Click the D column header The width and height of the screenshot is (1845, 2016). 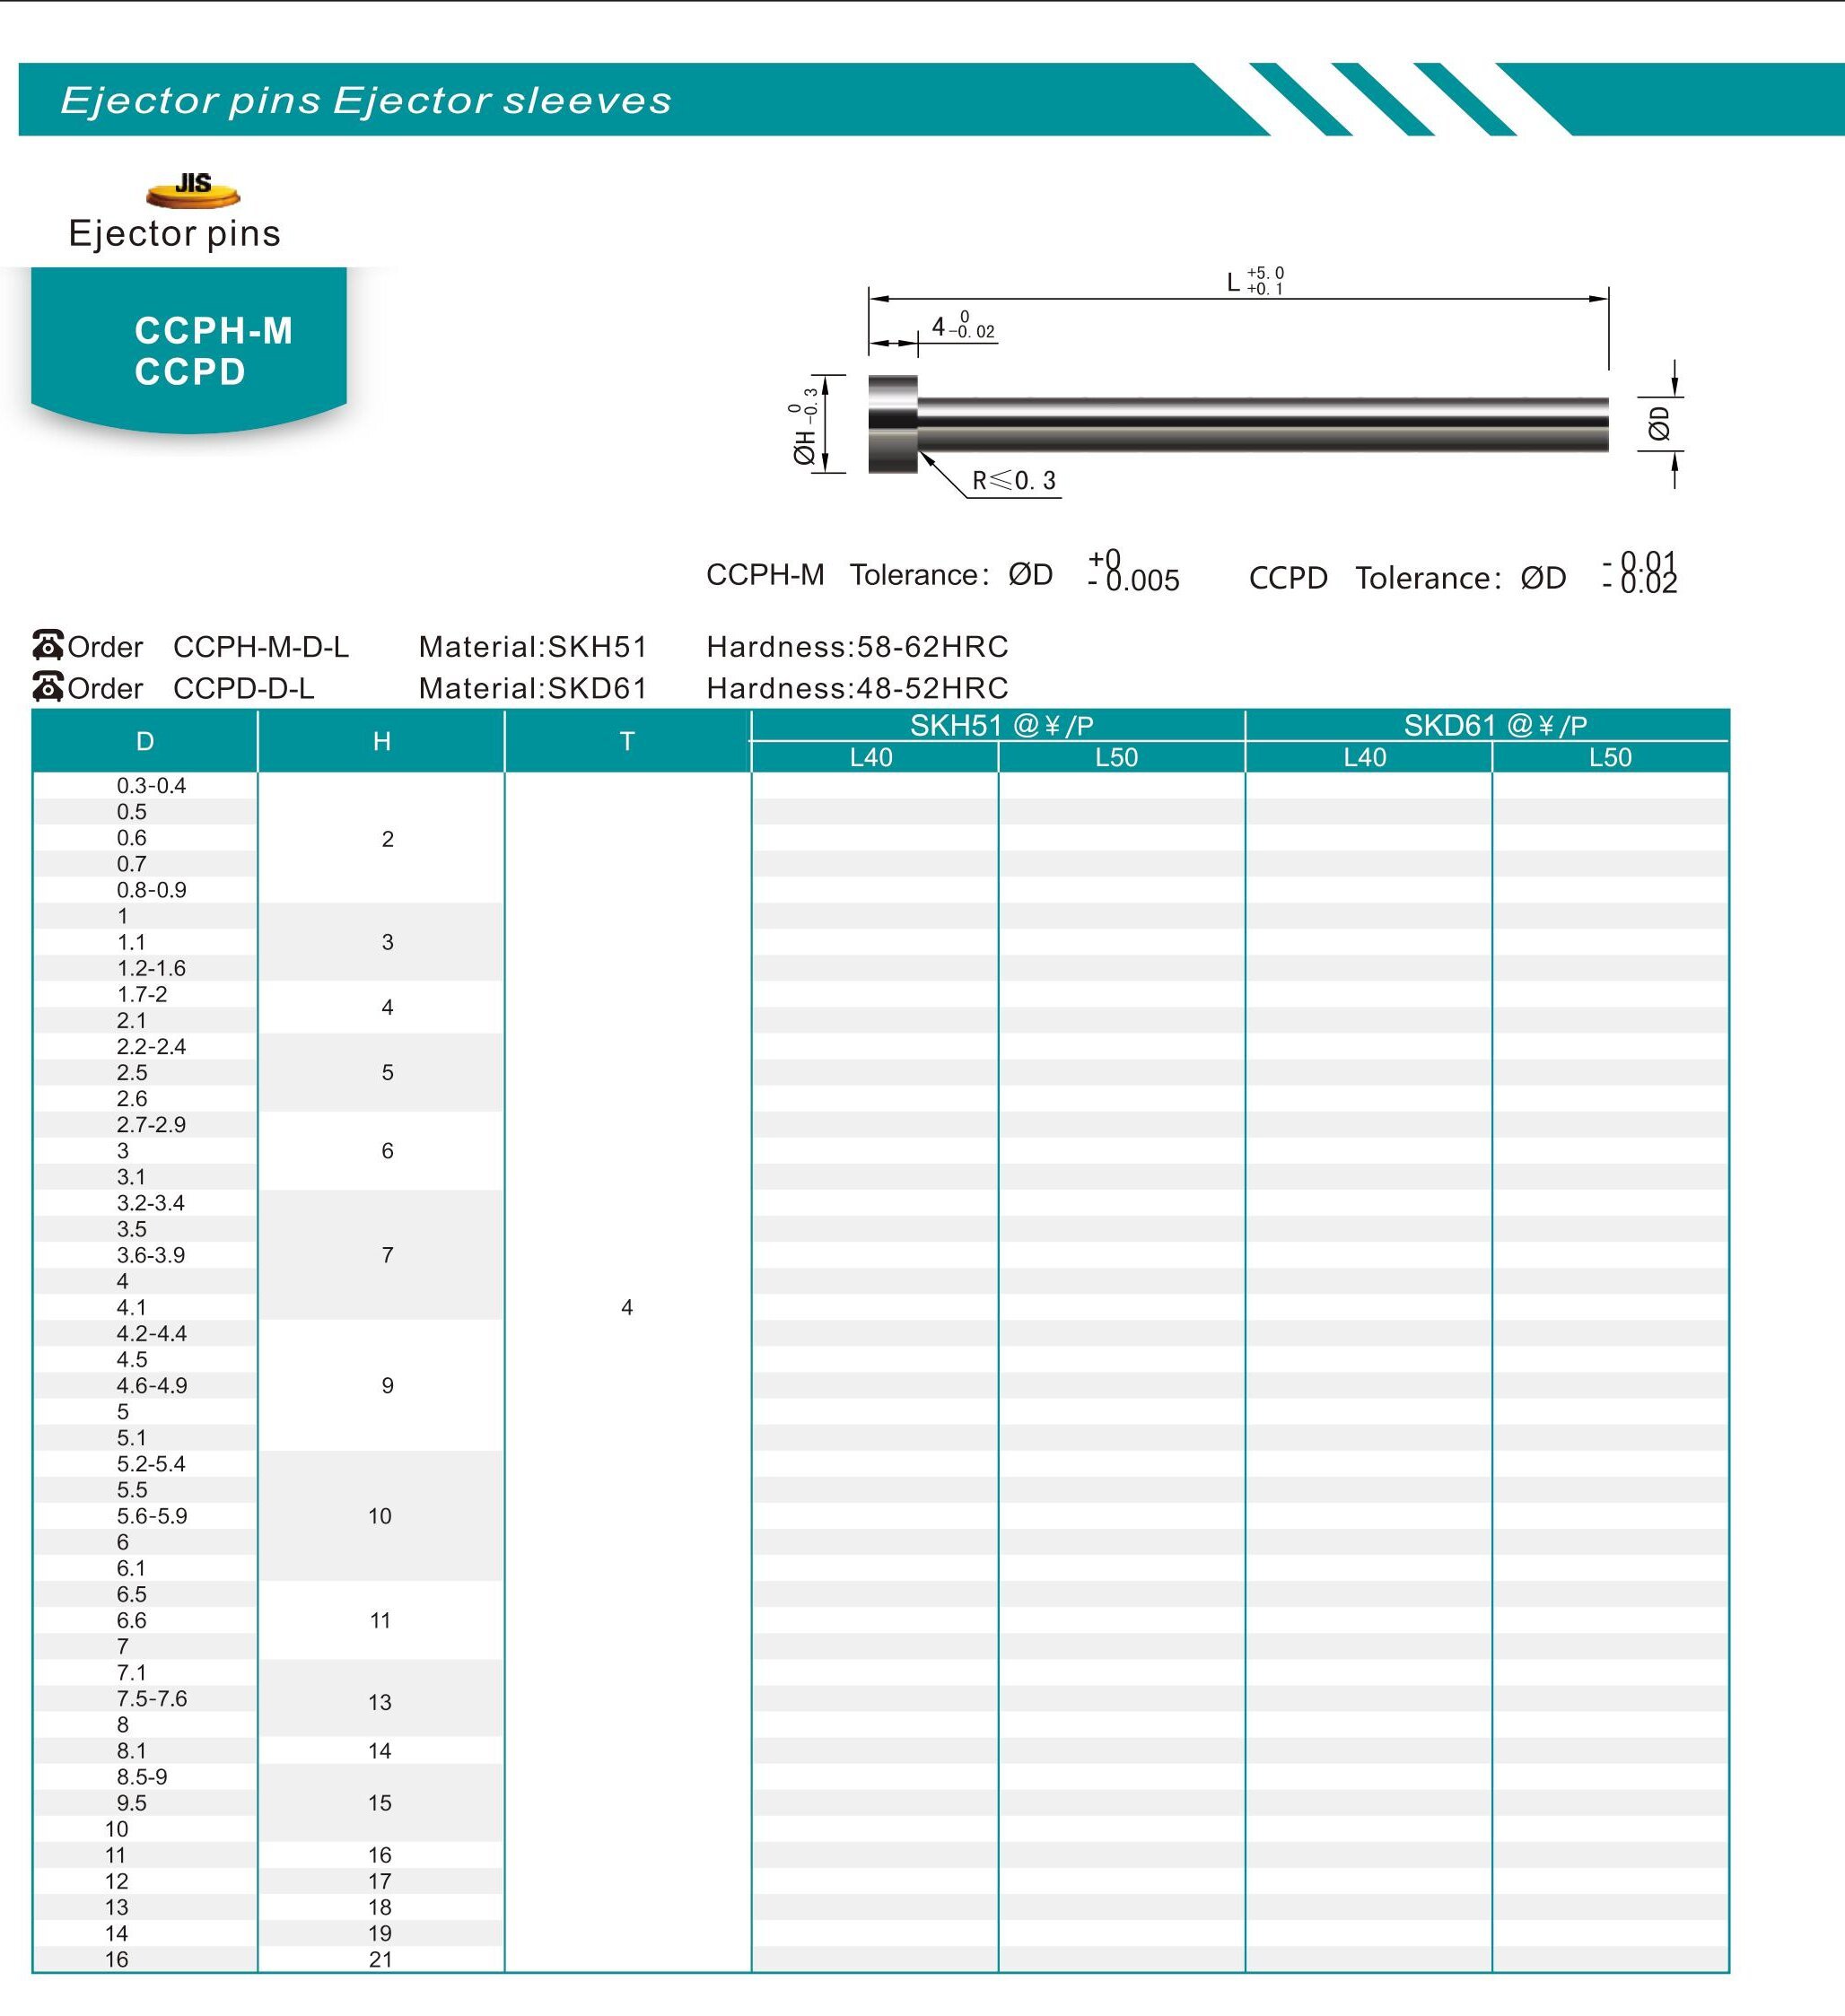145,741
